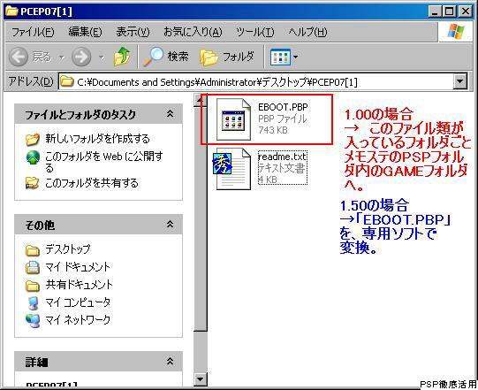Open マイ コンピュータ in Other Places

(x=78, y=302)
